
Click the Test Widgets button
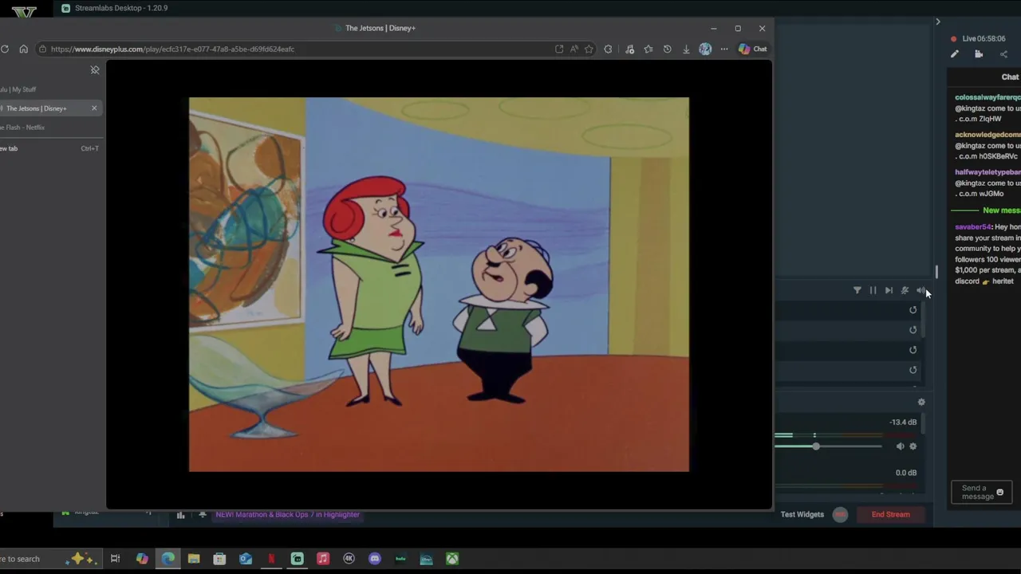click(802, 514)
